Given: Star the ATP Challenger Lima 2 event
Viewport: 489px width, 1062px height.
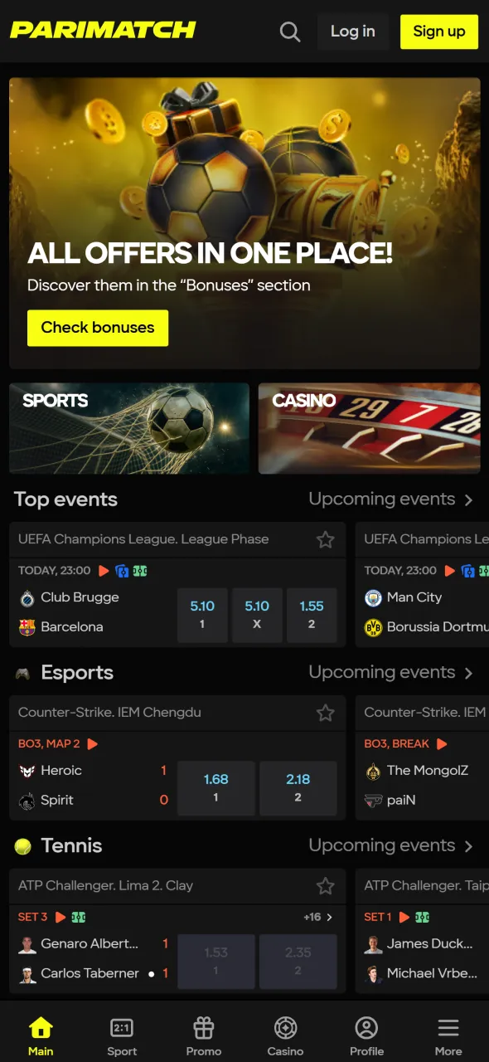Looking at the screenshot, I should pyautogui.click(x=326, y=886).
